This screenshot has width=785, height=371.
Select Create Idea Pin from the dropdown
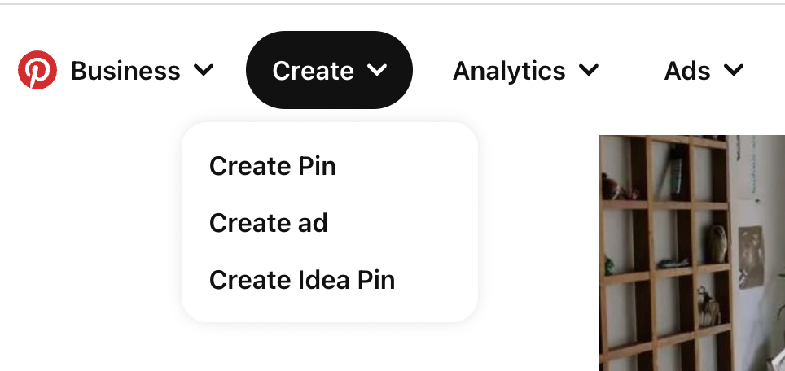coord(302,280)
